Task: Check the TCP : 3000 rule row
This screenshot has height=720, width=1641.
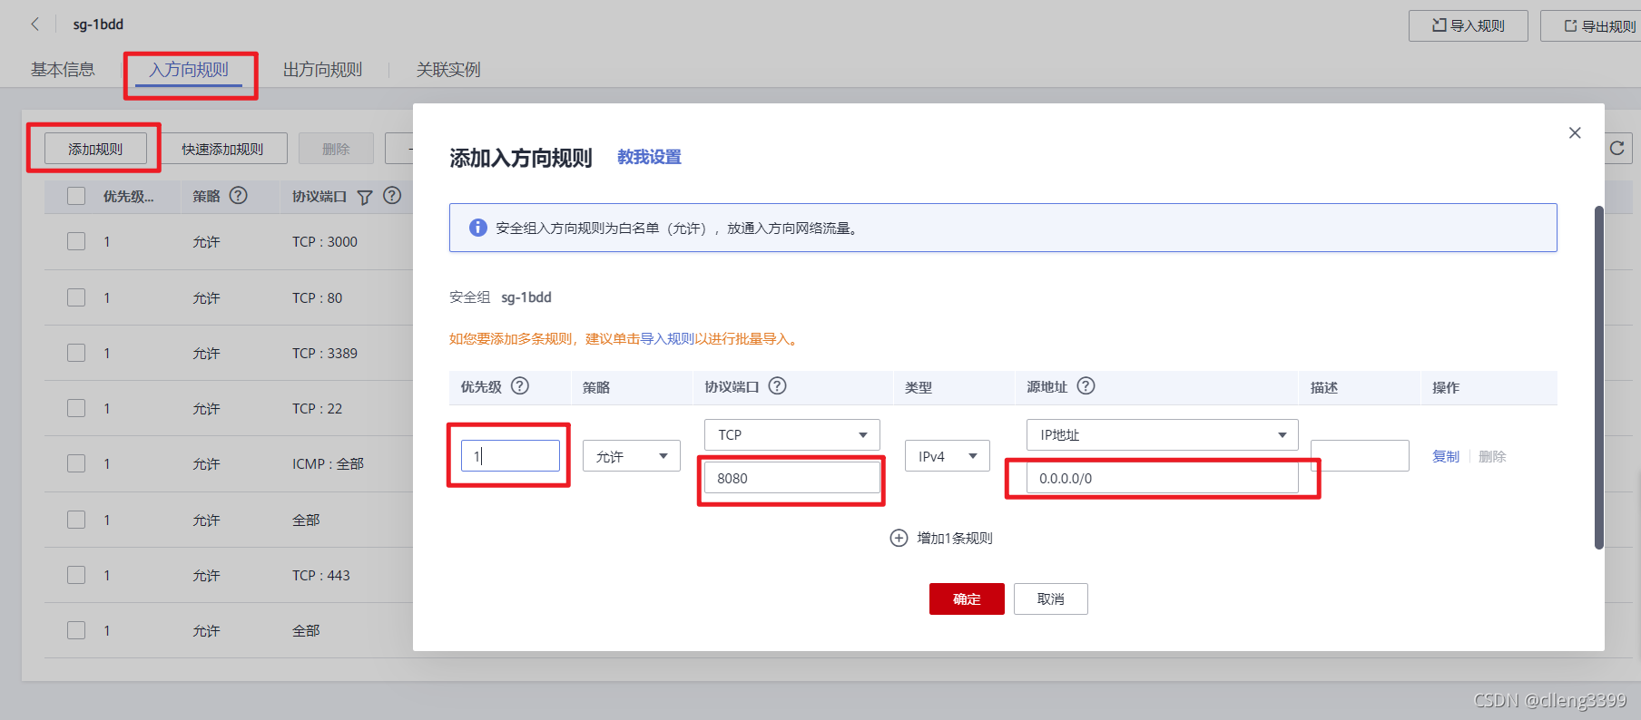Action: [x=76, y=241]
